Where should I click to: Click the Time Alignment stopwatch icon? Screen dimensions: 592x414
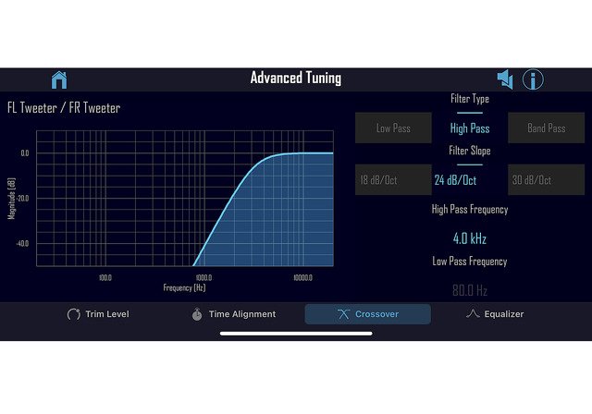(197, 314)
